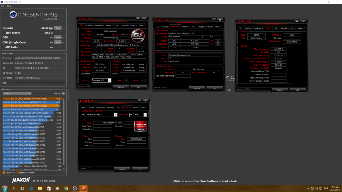342x192 pixels.
Task: Toggle CPU test checkbox
Action: click(64, 37)
